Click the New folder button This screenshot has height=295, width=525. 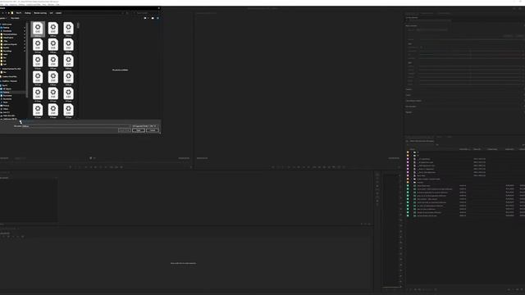(x=15, y=18)
